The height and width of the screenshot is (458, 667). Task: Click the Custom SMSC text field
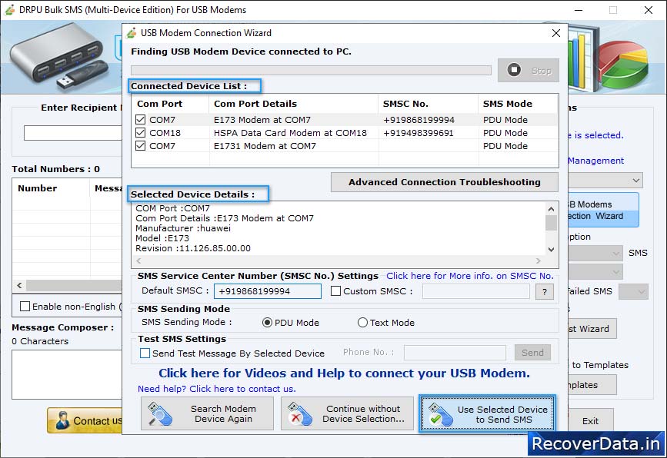pyautogui.click(x=476, y=291)
